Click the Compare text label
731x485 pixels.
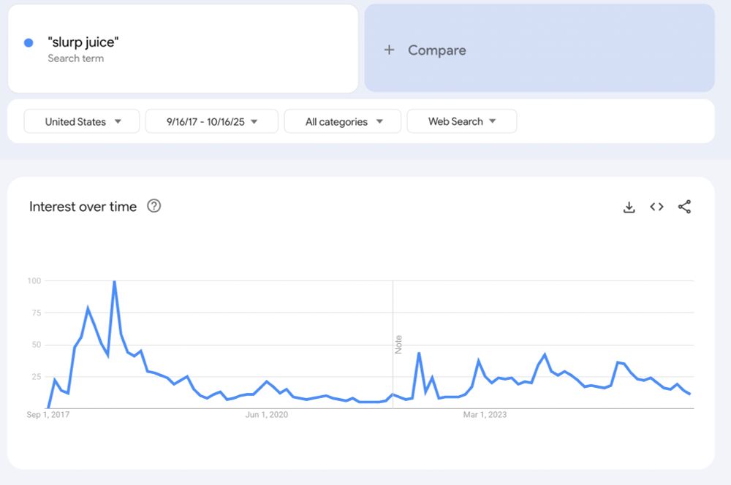click(436, 50)
